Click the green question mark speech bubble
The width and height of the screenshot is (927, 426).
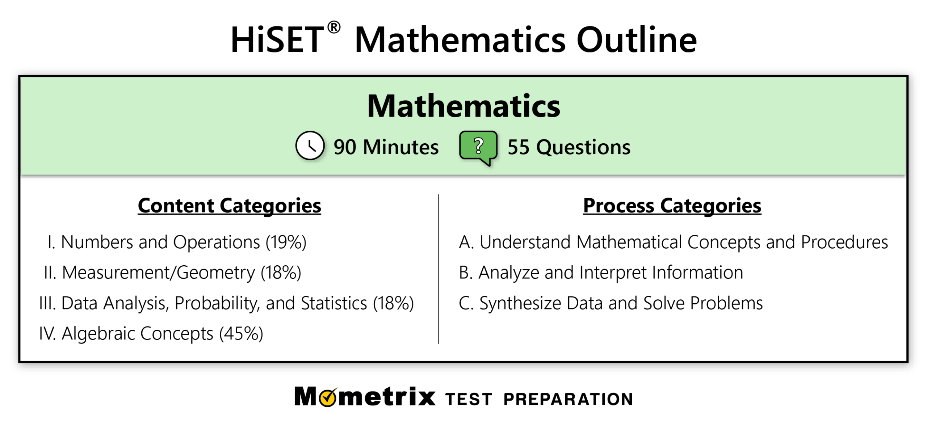[478, 148]
